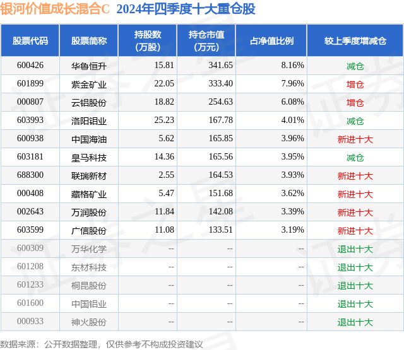Select the stock name 万润股份

pyautogui.click(x=89, y=213)
